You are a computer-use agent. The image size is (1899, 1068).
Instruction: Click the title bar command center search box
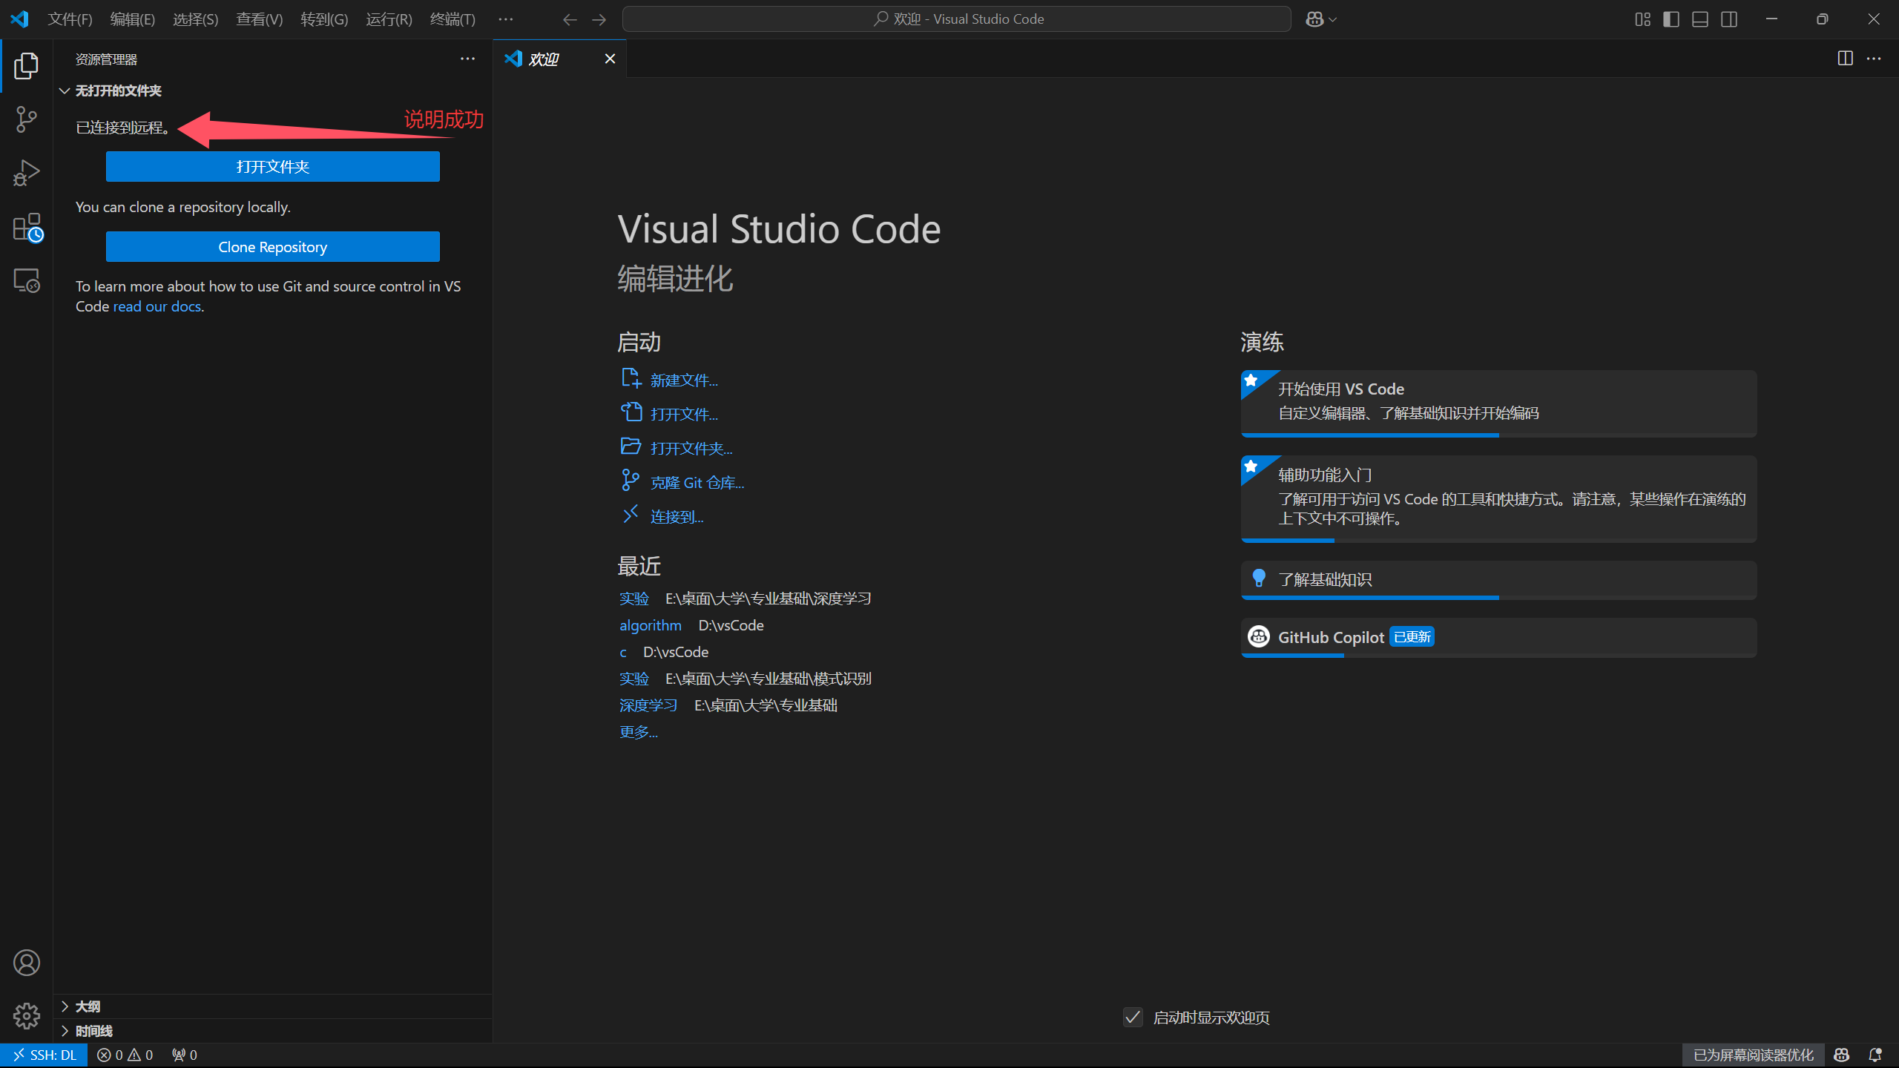[x=957, y=19]
